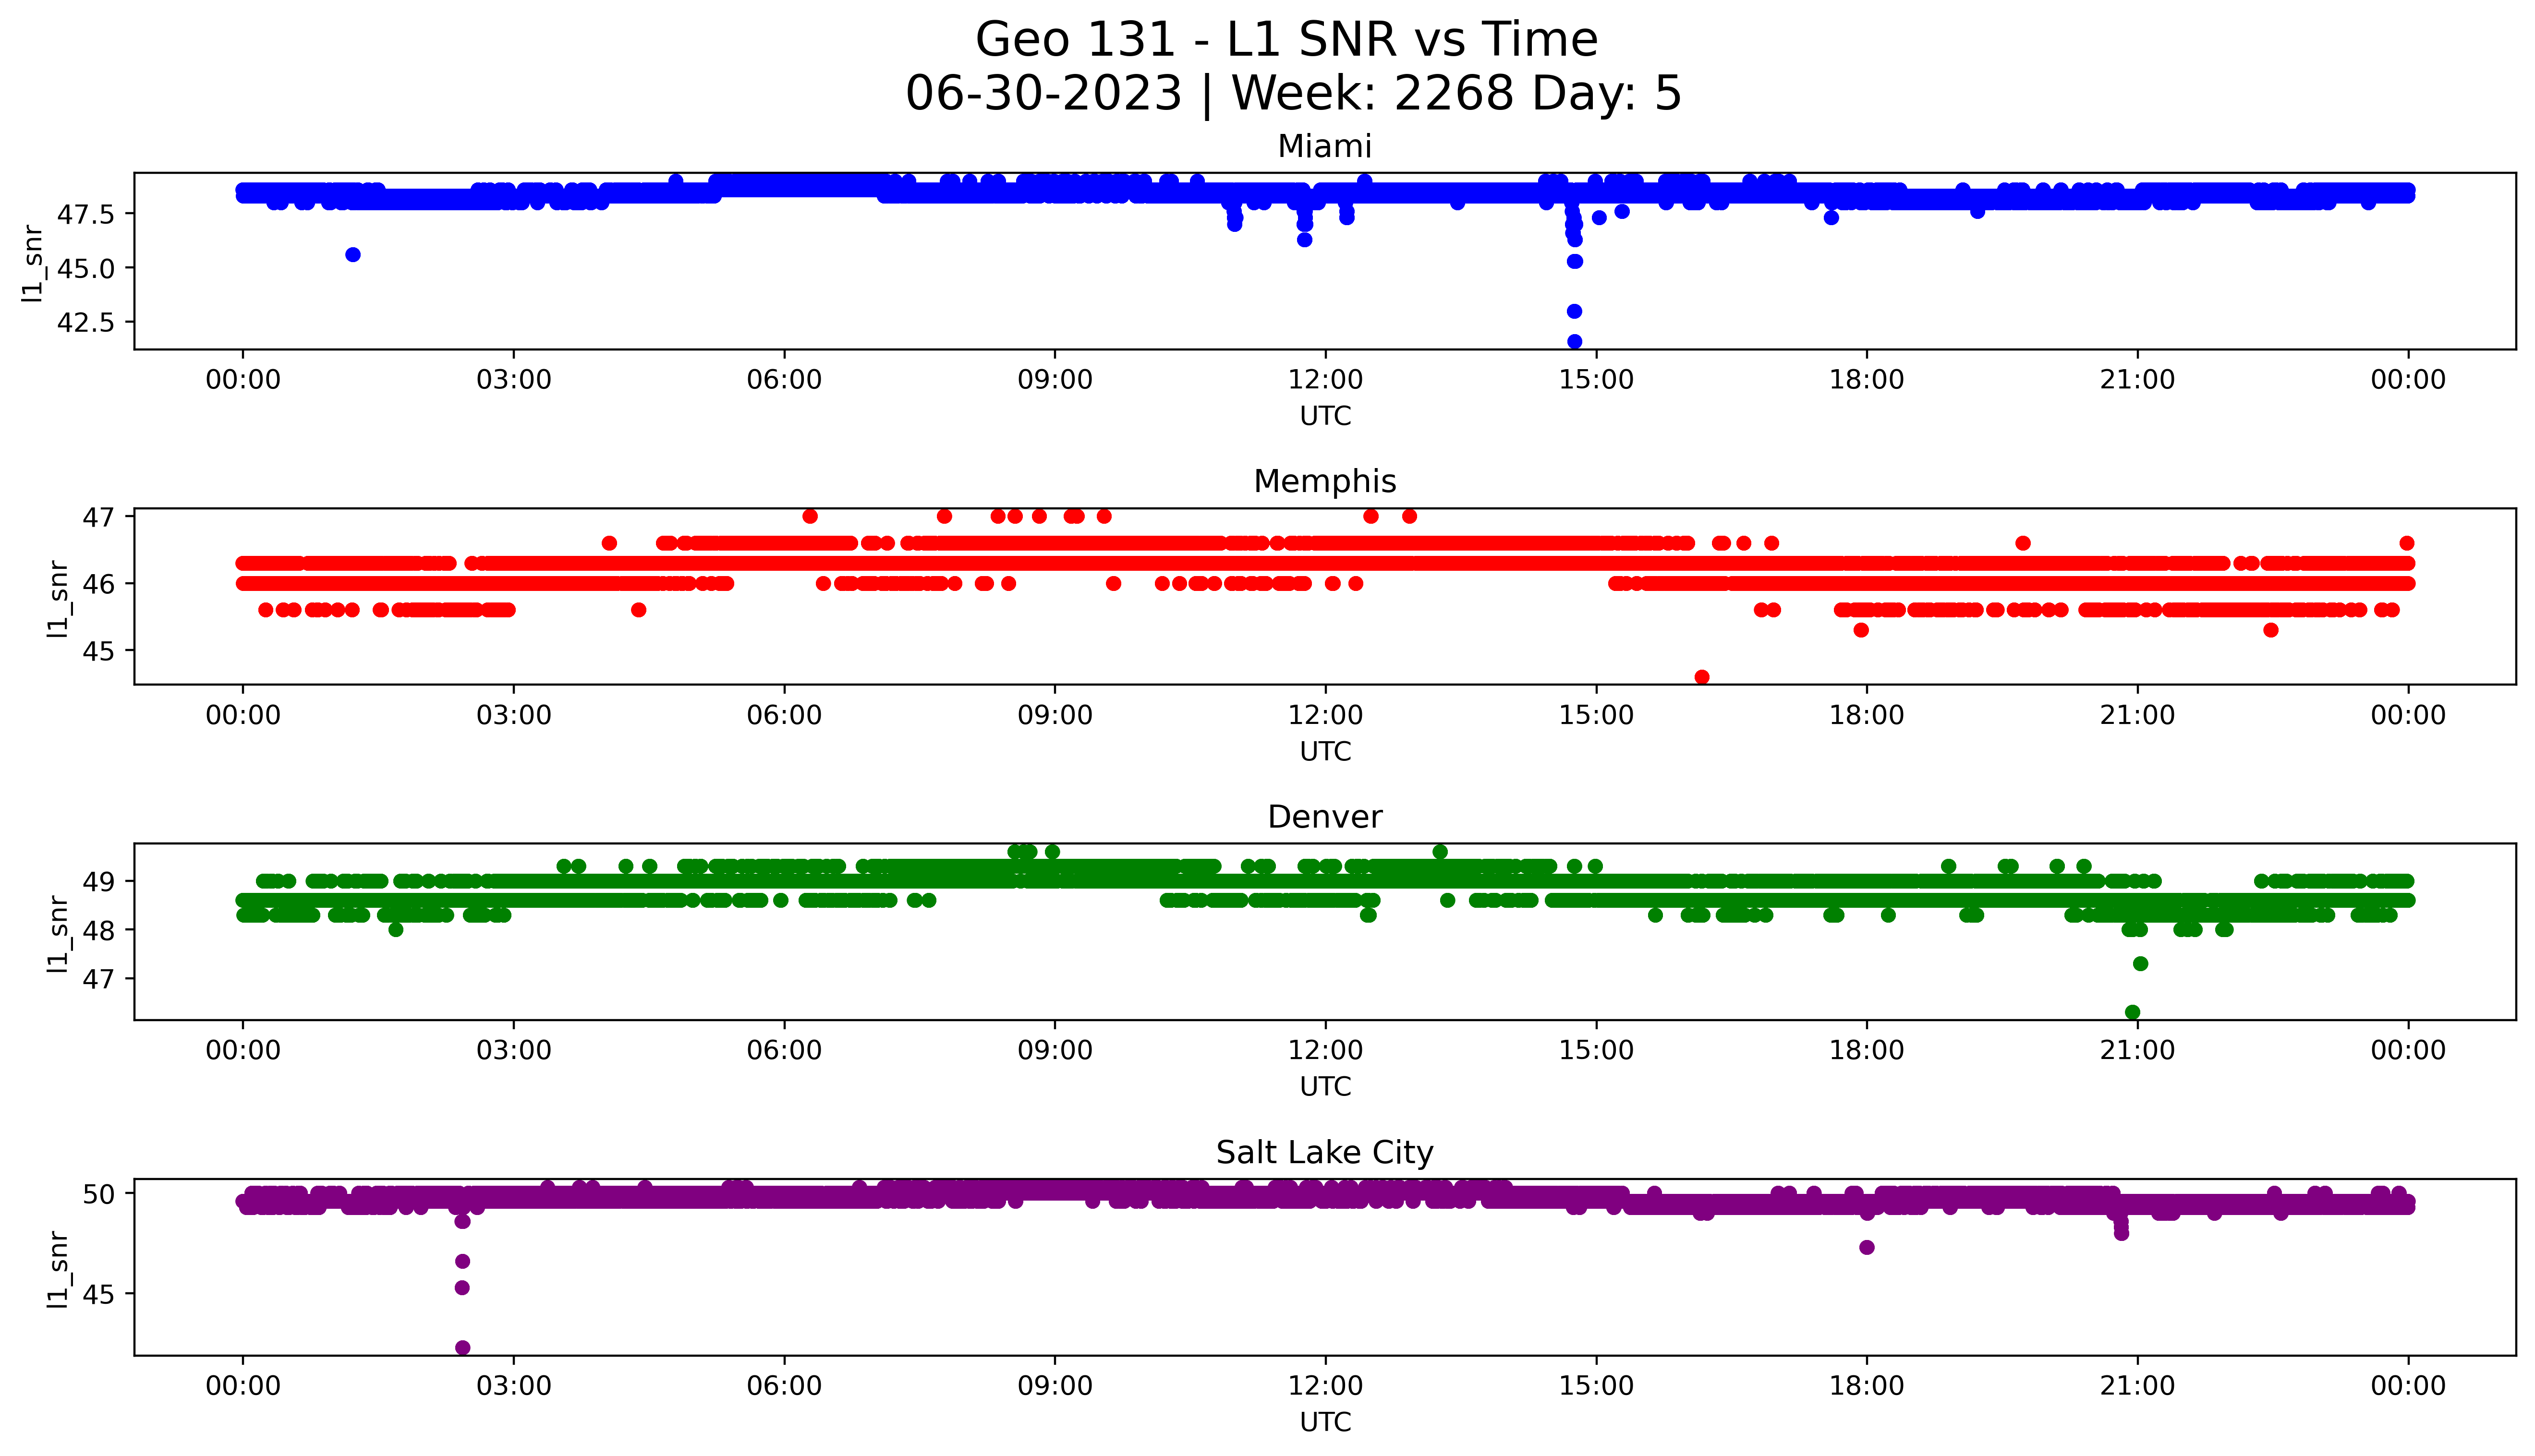Viewport: 2535px width, 1456px height.
Task: Click the 15:00 x-tick on Miami plot
Action: pos(1596,380)
